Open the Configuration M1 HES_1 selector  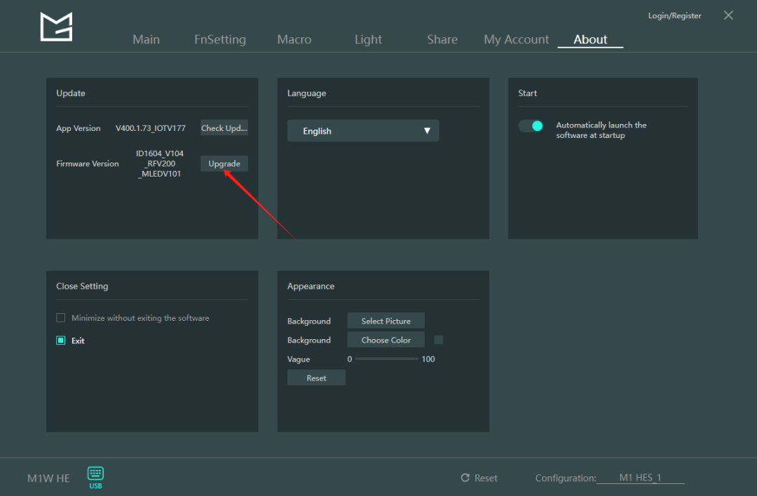640,478
